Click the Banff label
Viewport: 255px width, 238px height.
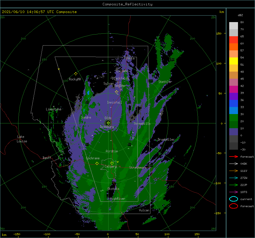click(47, 158)
